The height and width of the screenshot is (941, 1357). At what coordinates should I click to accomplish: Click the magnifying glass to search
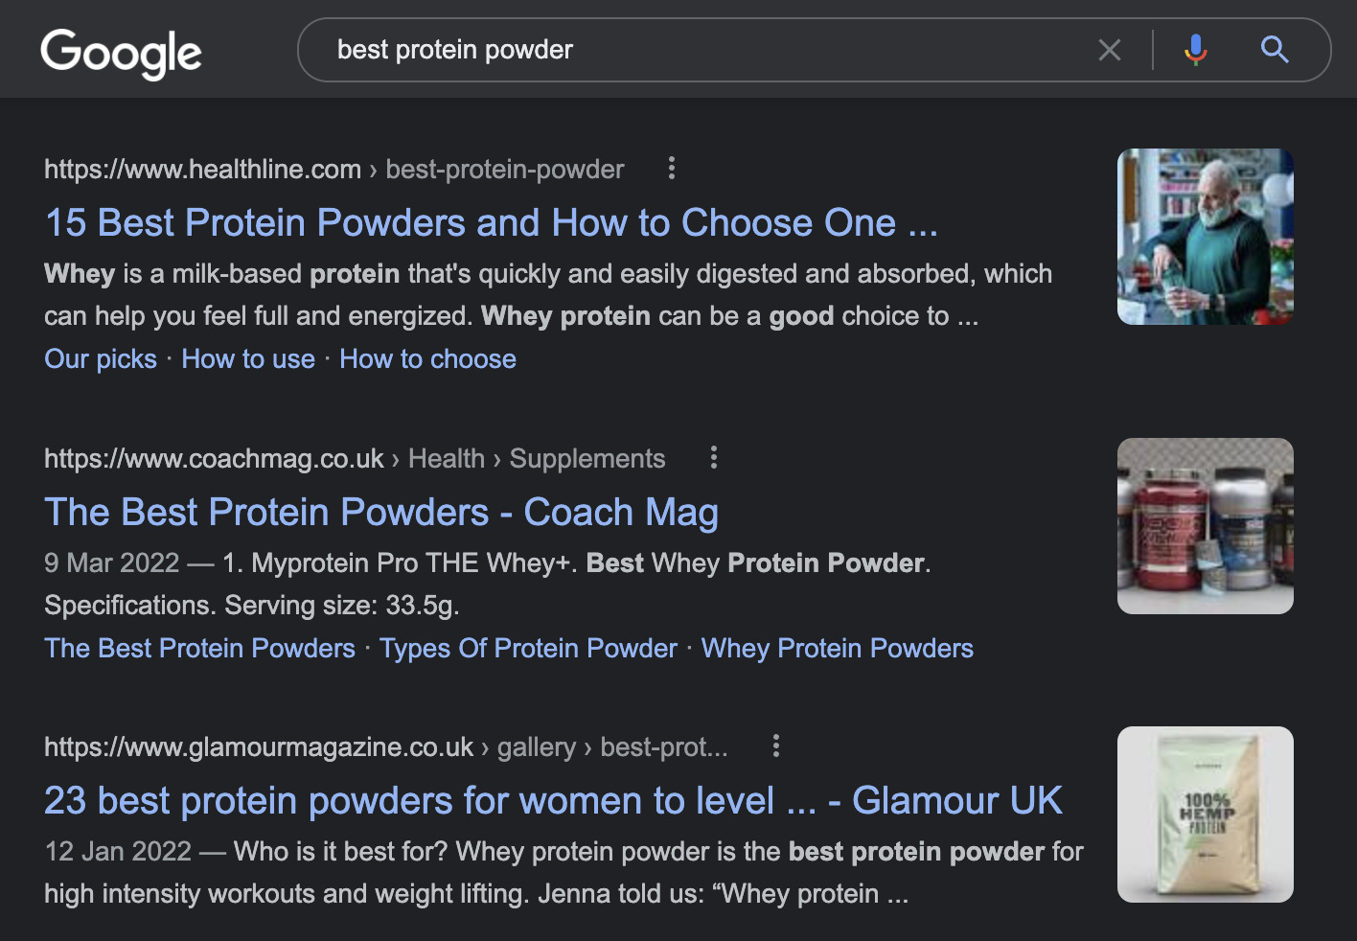(x=1275, y=49)
